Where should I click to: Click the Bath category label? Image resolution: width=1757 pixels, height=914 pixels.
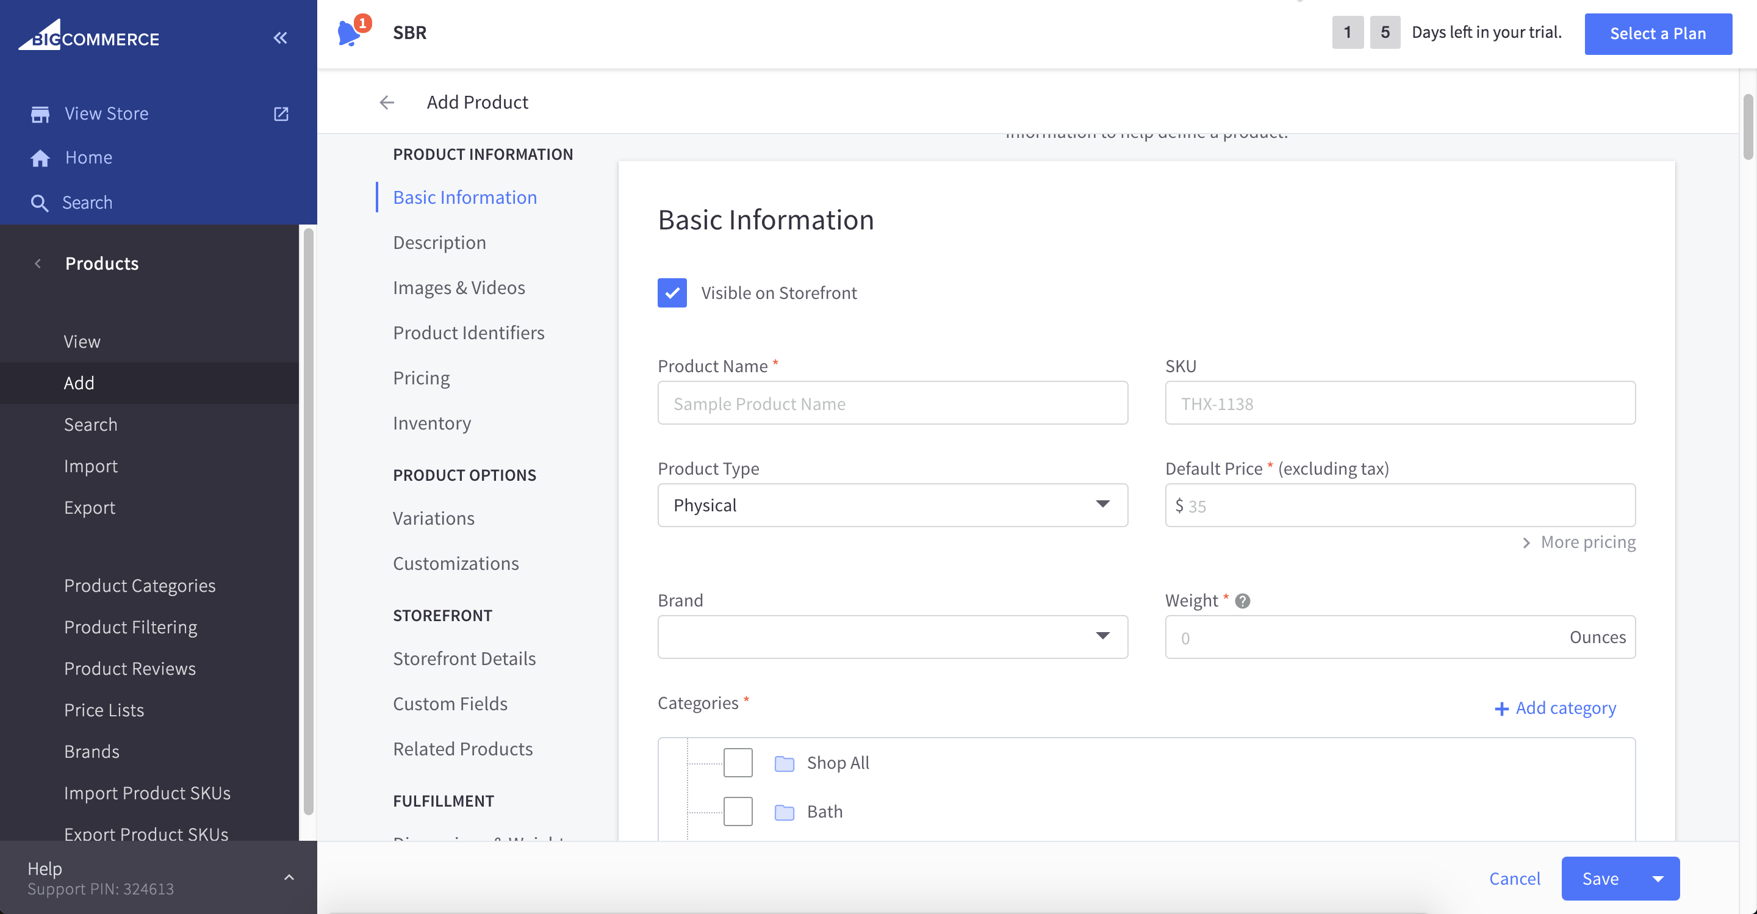tap(825, 811)
